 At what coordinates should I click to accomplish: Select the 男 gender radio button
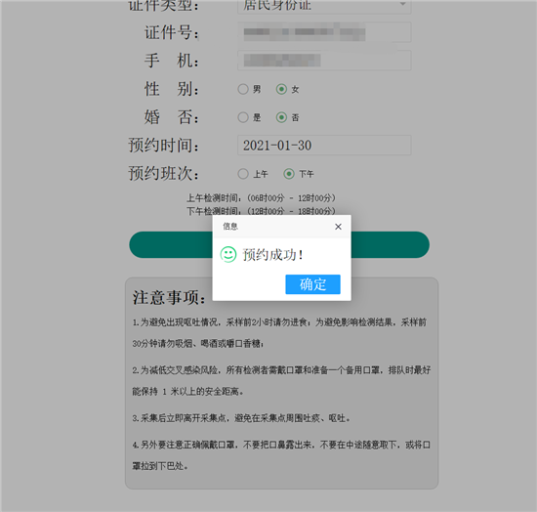tap(243, 89)
